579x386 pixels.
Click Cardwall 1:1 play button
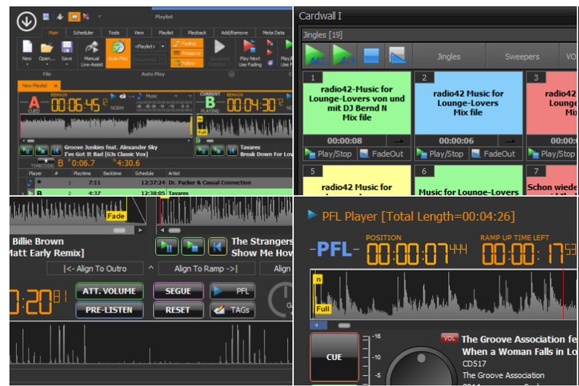344,56
